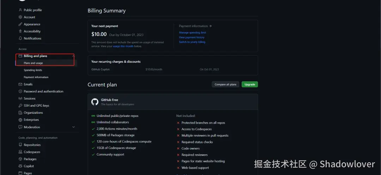Open Account settings page

coord(29,17)
